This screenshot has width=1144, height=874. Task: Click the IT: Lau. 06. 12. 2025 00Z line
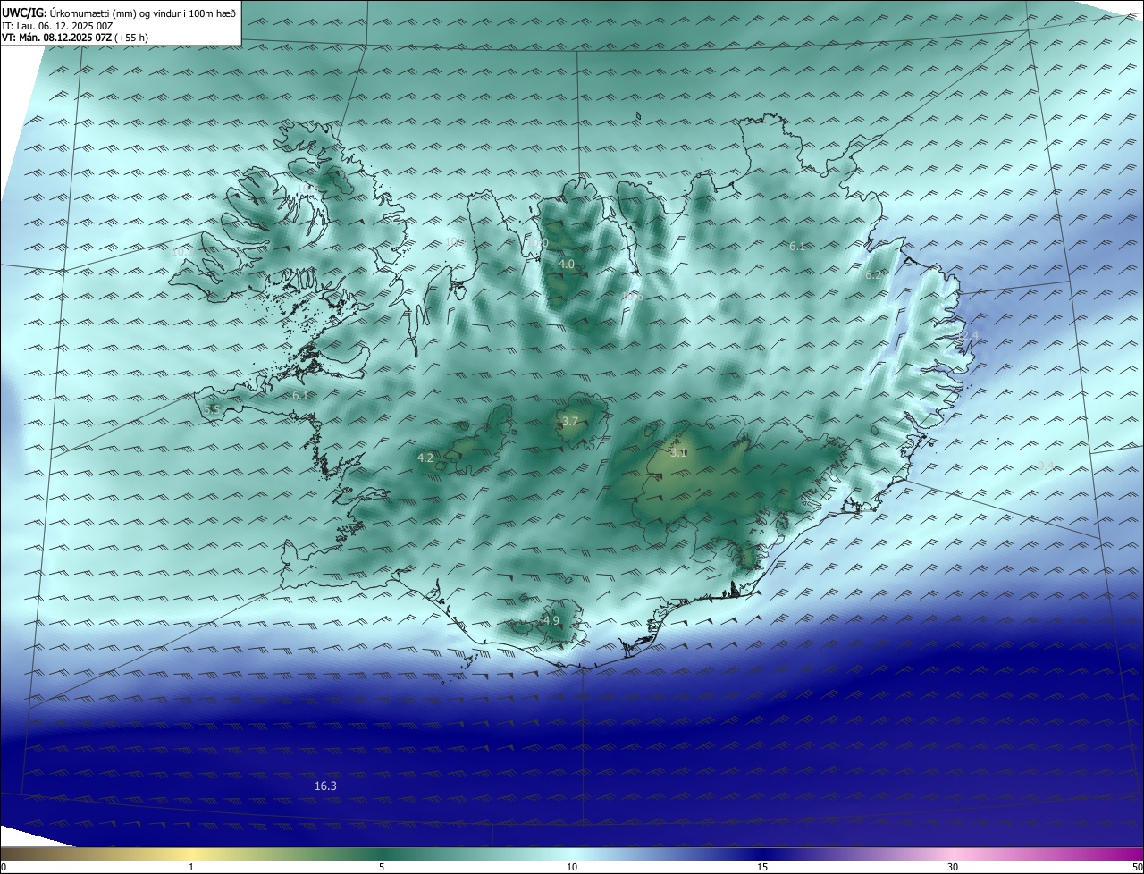57,26
